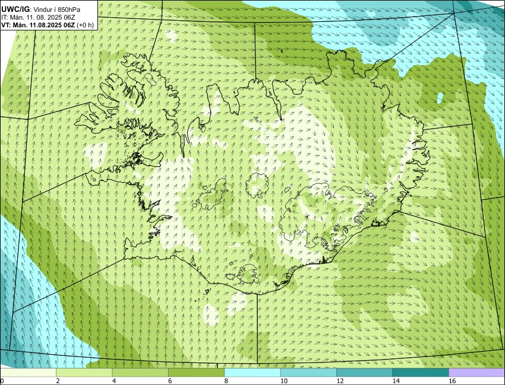Click the light green 2–4 legend swatch
The image size is (505, 385).
84,373
